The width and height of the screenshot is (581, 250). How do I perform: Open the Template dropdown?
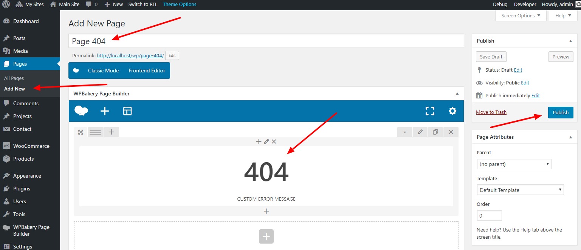pyautogui.click(x=520, y=190)
